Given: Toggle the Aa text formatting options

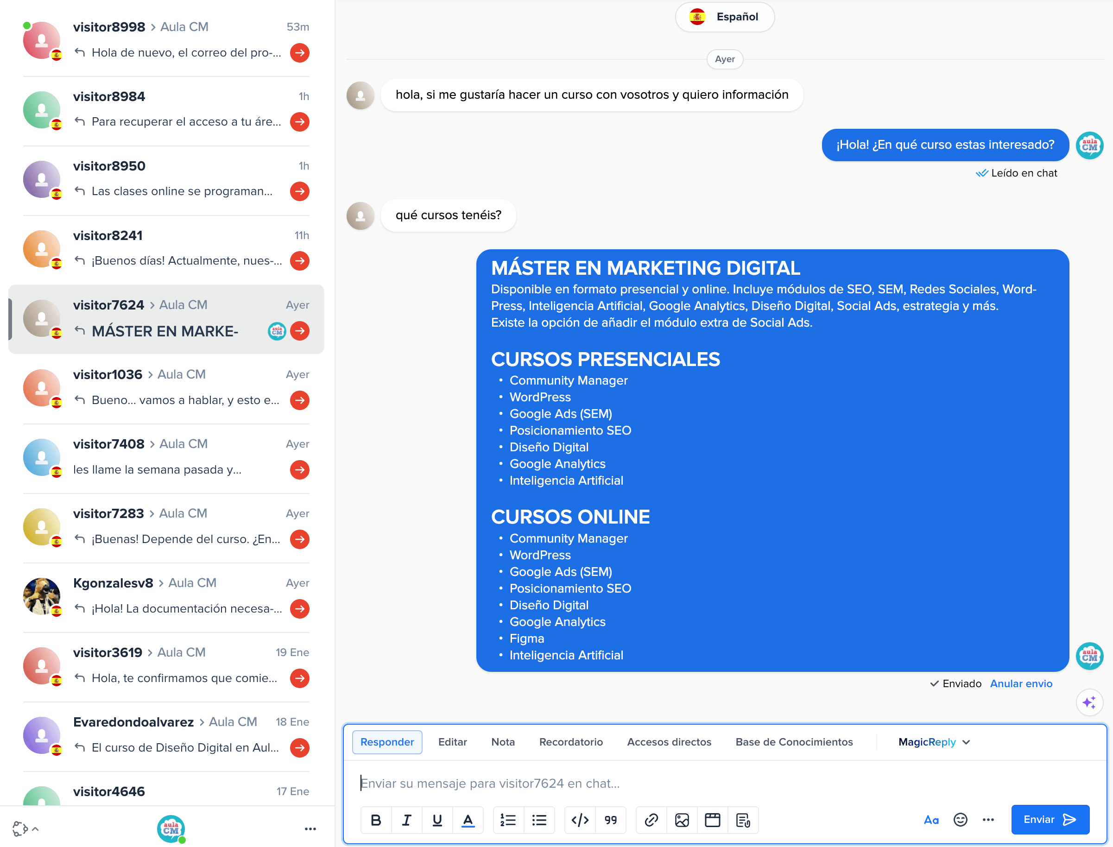Looking at the screenshot, I should tap(931, 820).
